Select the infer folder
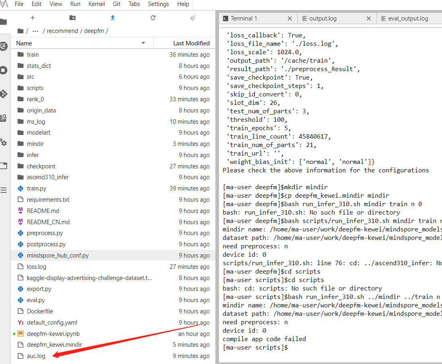442x364 pixels. pyautogui.click(x=113, y=155)
